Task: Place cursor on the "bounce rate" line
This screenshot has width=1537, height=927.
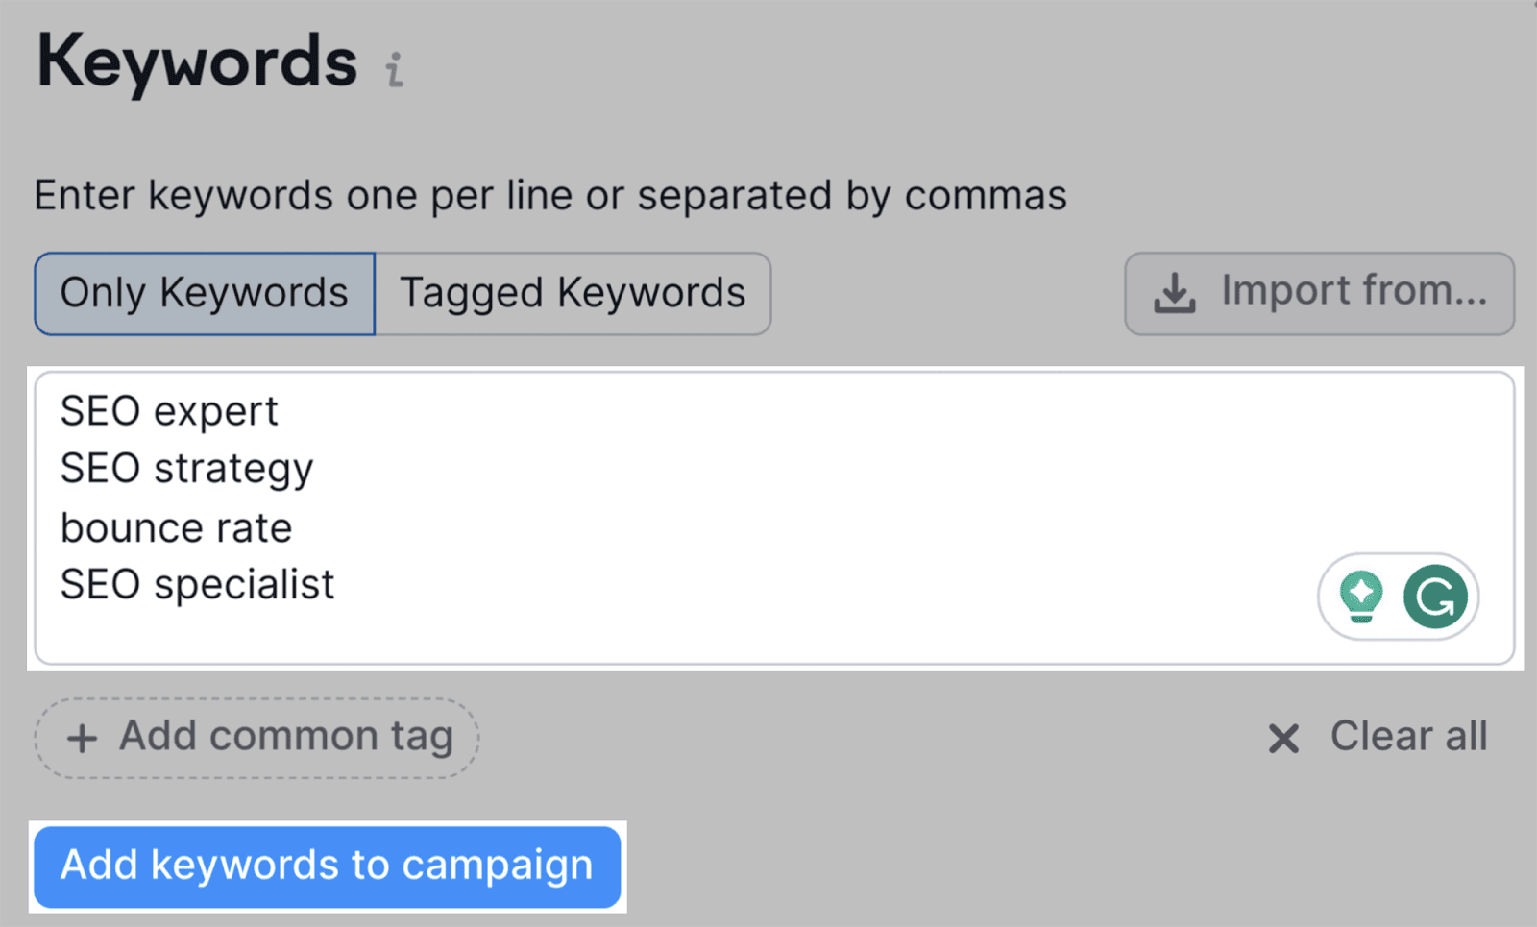Action: pyautogui.click(x=176, y=528)
